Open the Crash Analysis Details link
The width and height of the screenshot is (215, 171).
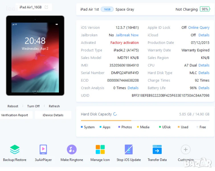click(133, 88)
